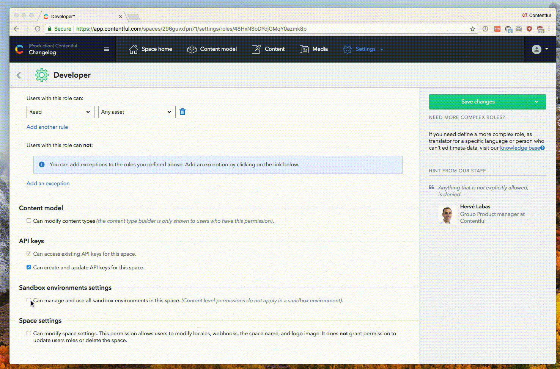Go to Space home
Viewport: 560px width, 369px height.
151,49
